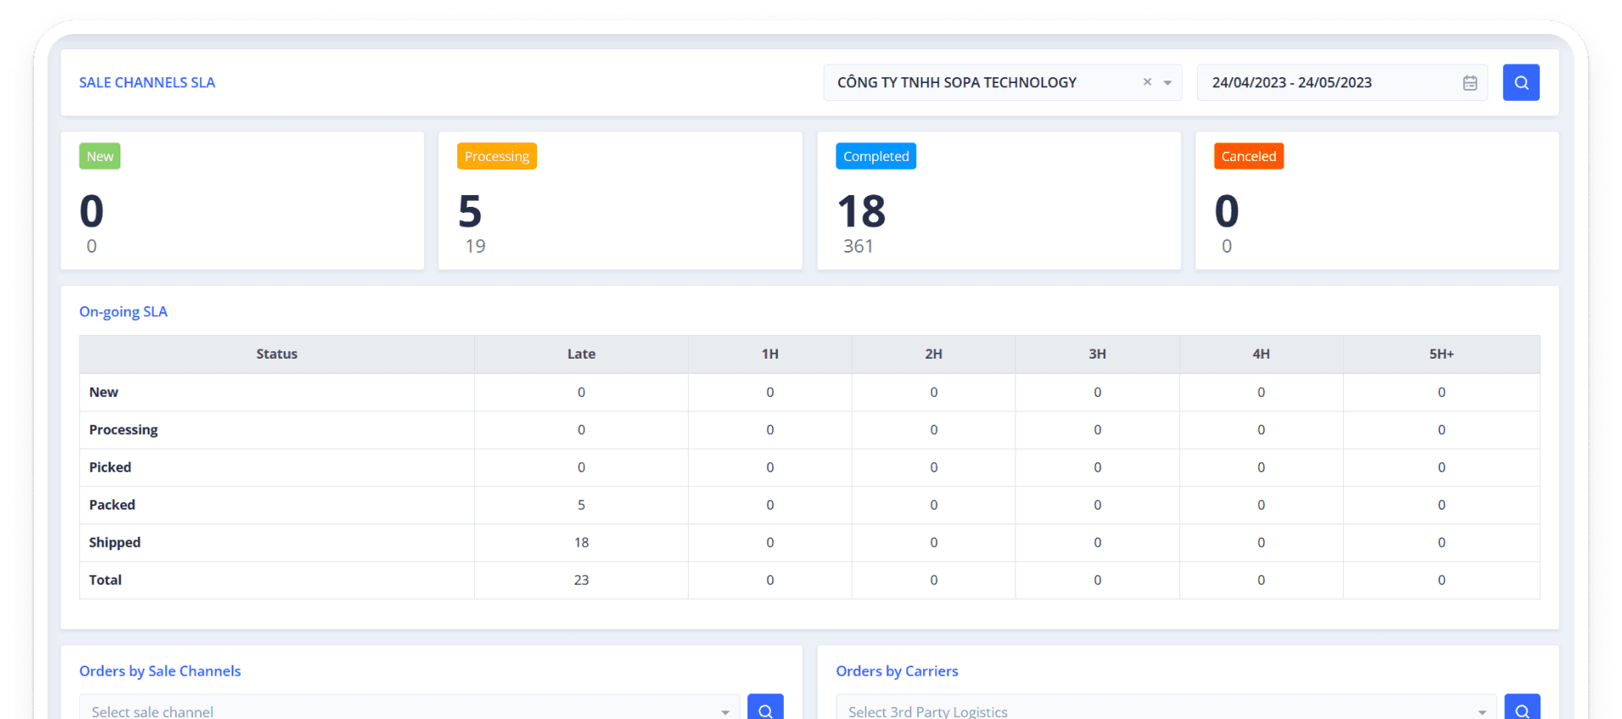Click the orange Processing status badge

coord(497,156)
